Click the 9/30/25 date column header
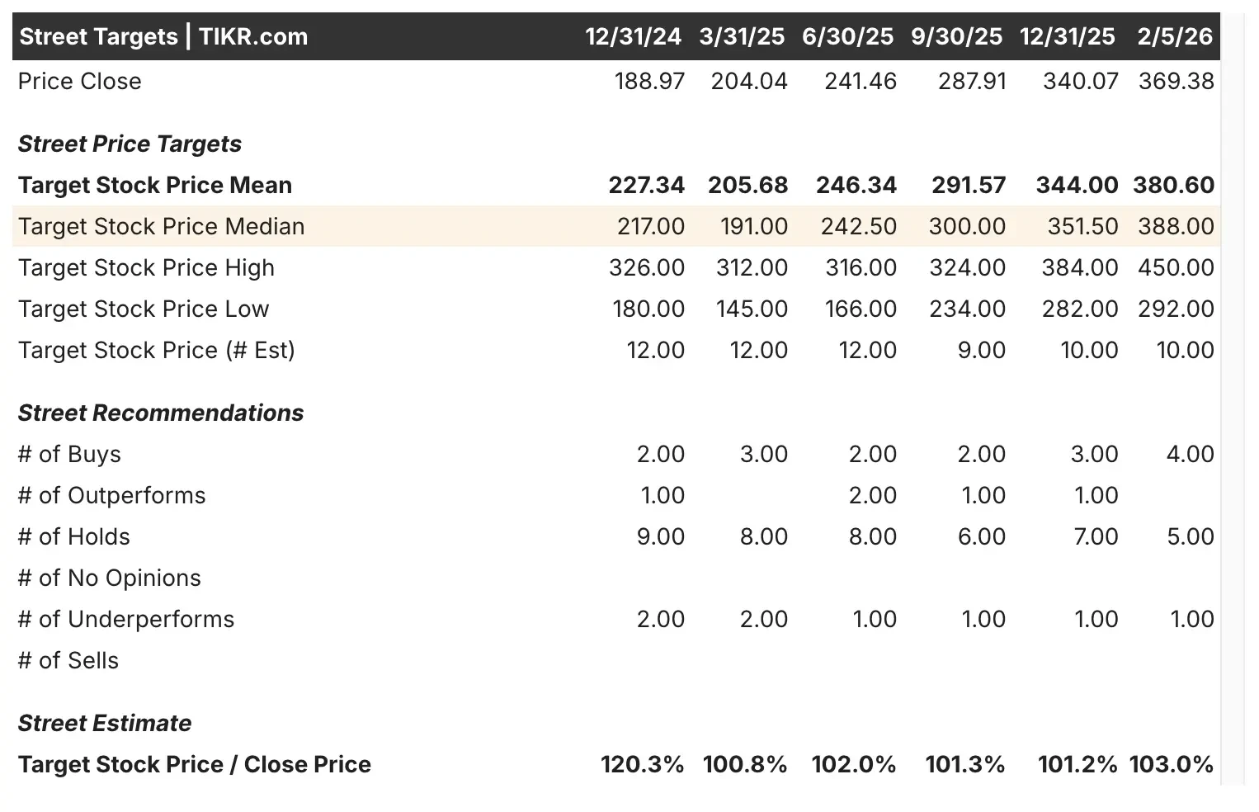This screenshot has width=1259, height=812. 956,36
